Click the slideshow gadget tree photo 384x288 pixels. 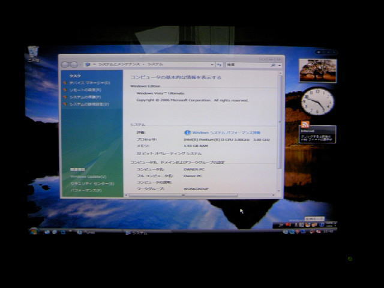coord(318,71)
